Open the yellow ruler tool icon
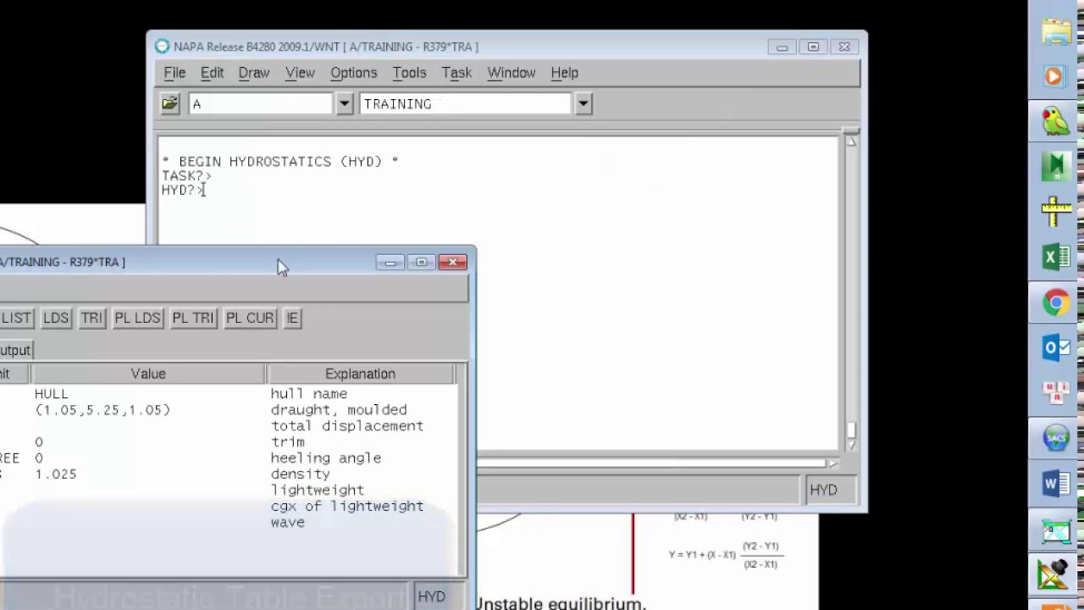 pyautogui.click(x=1056, y=212)
